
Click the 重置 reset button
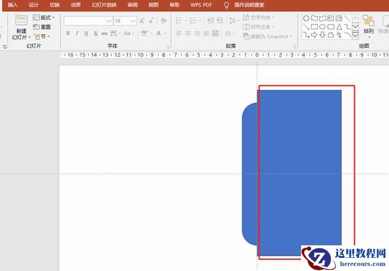pyautogui.click(x=42, y=27)
